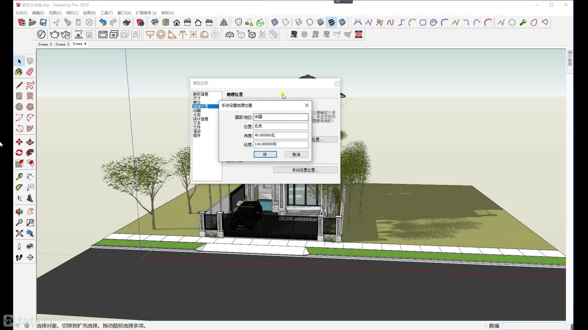The width and height of the screenshot is (588, 330).
Task: Open the 编辑(E) menu
Action: coord(38,13)
